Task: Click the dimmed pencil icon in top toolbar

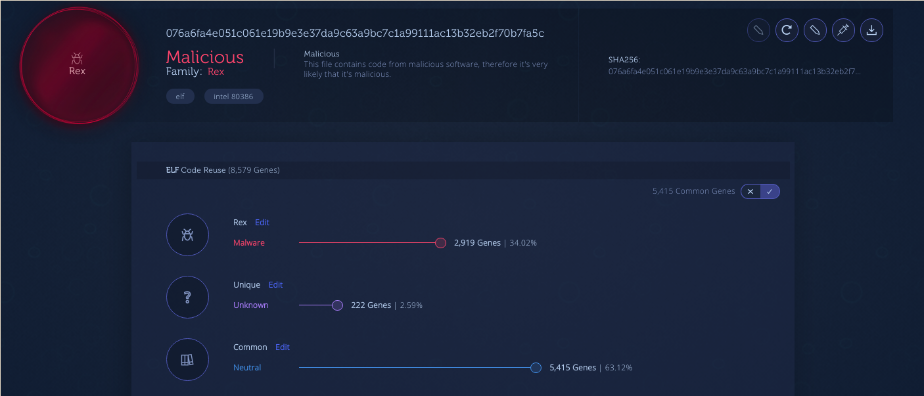Action: pyautogui.click(x=758, y=30)
